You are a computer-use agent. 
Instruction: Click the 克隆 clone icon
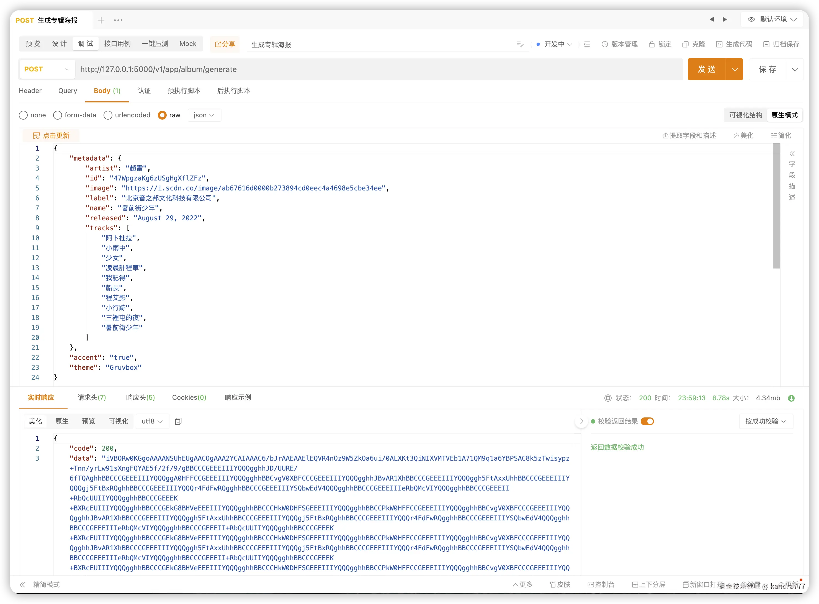pos(685,44)
